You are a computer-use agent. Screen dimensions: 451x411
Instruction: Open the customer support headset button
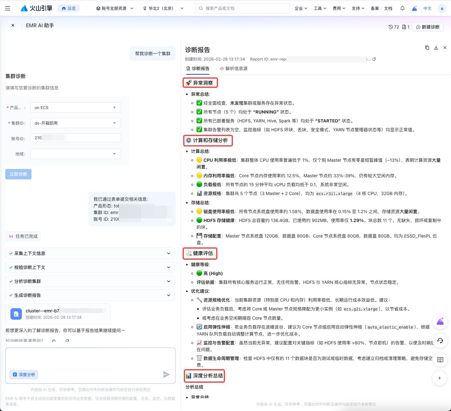[440, 341]
